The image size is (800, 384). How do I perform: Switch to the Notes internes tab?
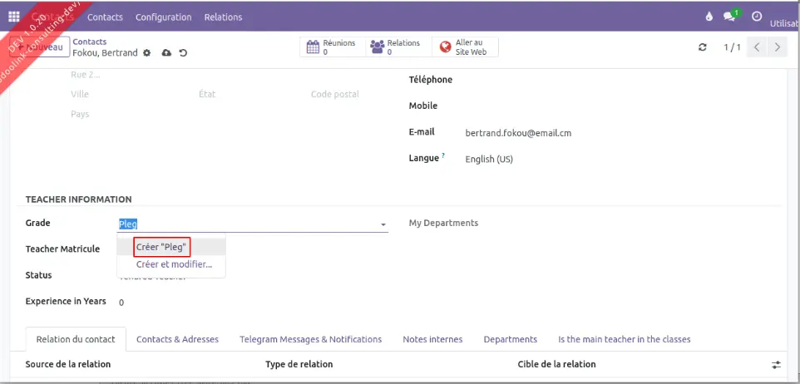click(x=432, y=339)
